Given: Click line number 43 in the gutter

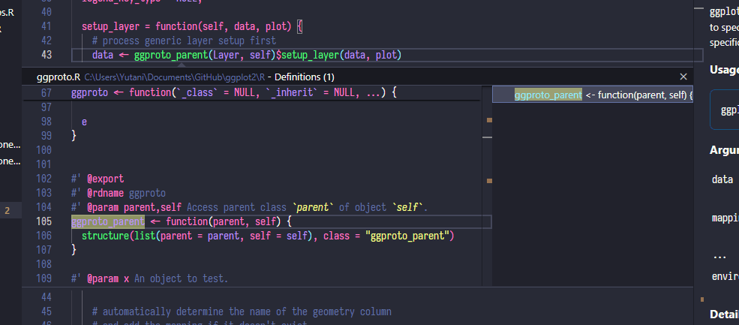Looking at the screenshot, I should tap(45, 55).
